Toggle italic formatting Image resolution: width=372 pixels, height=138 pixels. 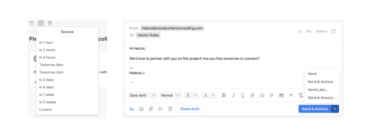click(233, 95)
